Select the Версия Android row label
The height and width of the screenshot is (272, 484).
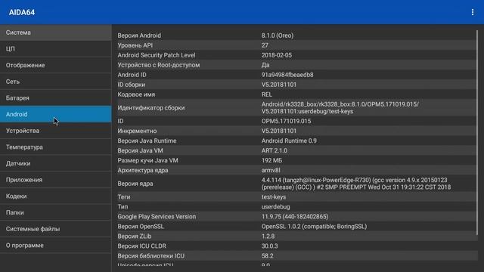[x=139, y=36]
